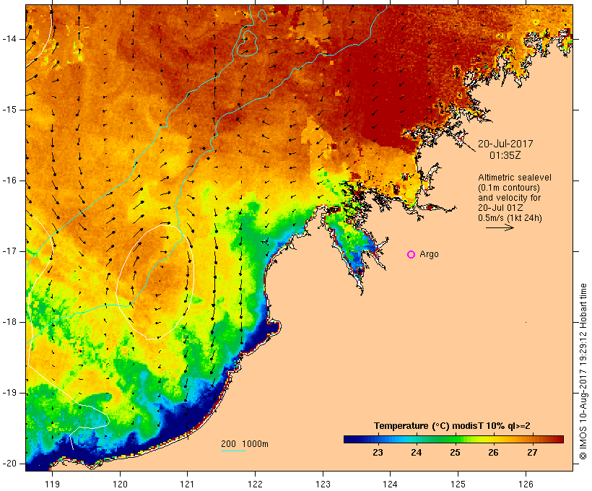Click the 'Argo' label text
Screen dimensions: 592x491
click(x=430, y=254)
